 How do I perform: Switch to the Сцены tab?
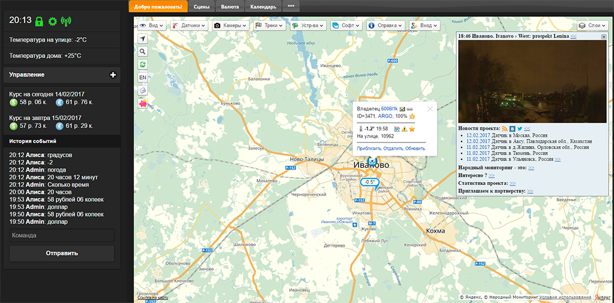tap(201, 7)
